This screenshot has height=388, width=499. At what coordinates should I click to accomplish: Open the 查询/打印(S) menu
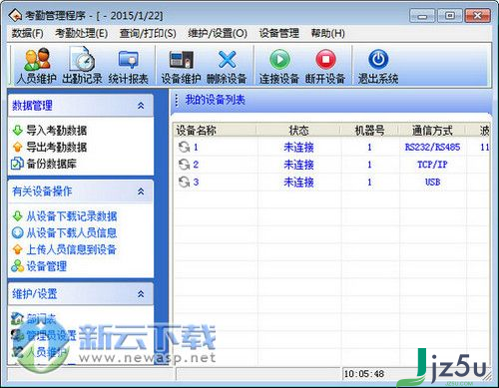pyautogui.click(x=148, y=33)
